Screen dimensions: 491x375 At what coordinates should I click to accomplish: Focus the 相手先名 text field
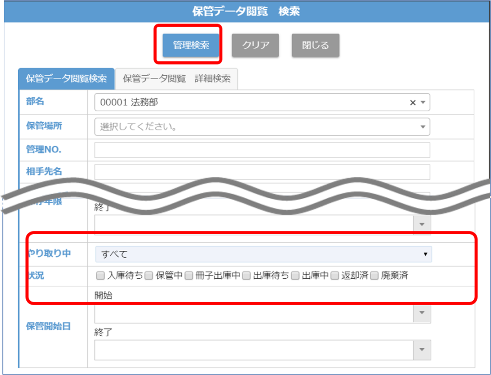[x=262, y=172]
